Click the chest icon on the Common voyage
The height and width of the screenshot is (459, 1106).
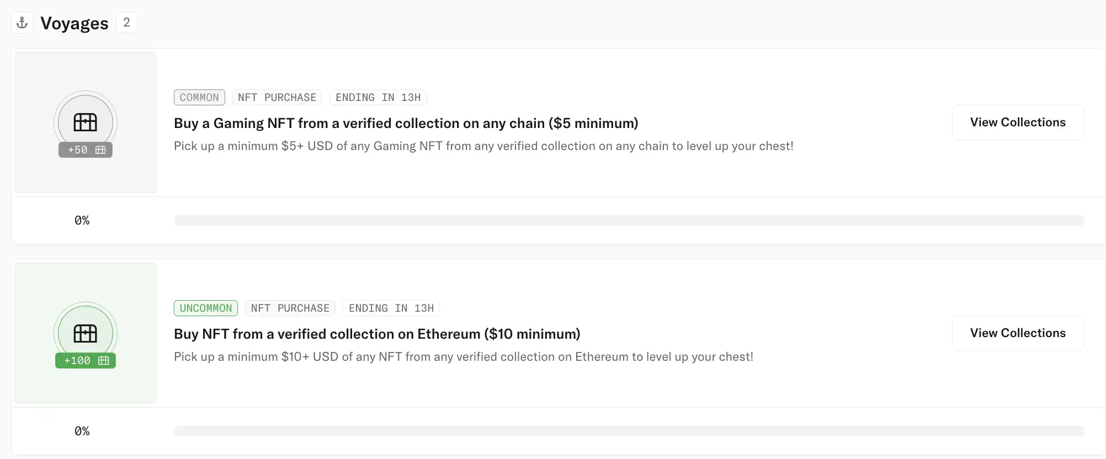click(86, 121)
